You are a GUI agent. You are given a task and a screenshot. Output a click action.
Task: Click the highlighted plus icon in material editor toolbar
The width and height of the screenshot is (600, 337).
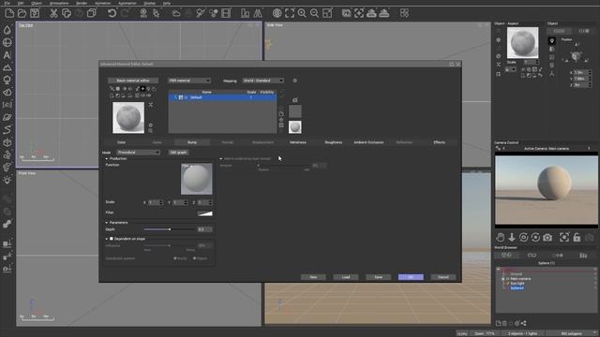[142, 89]
